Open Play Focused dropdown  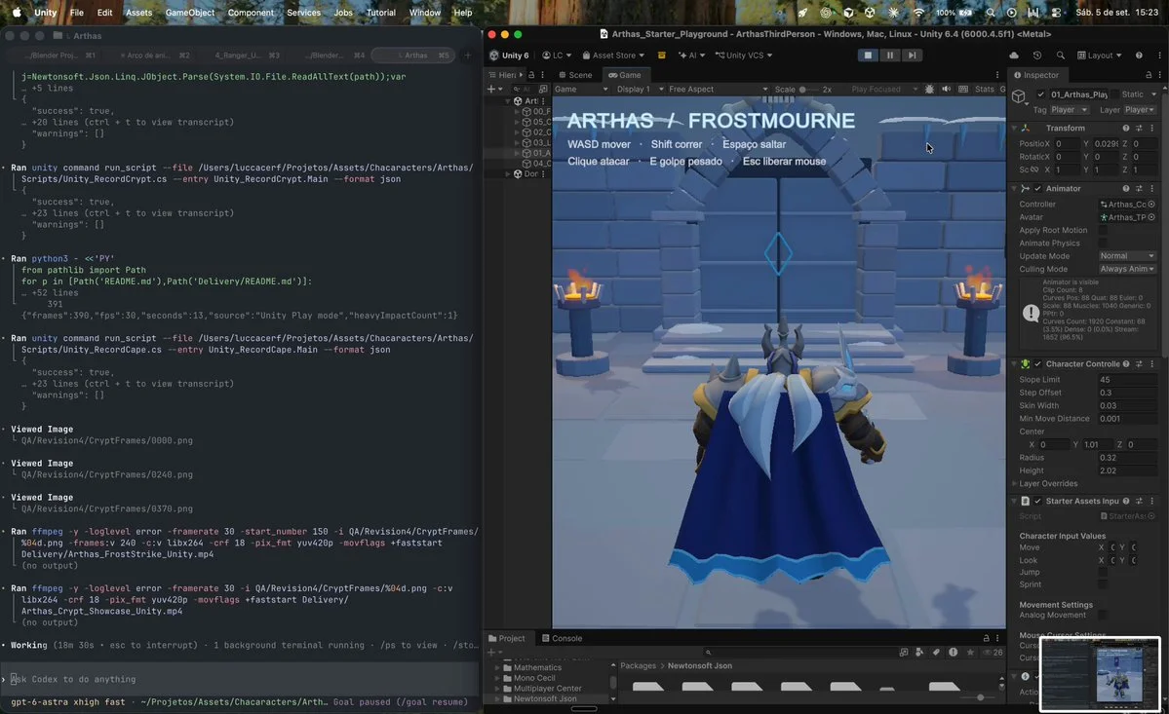click(884, 90)
